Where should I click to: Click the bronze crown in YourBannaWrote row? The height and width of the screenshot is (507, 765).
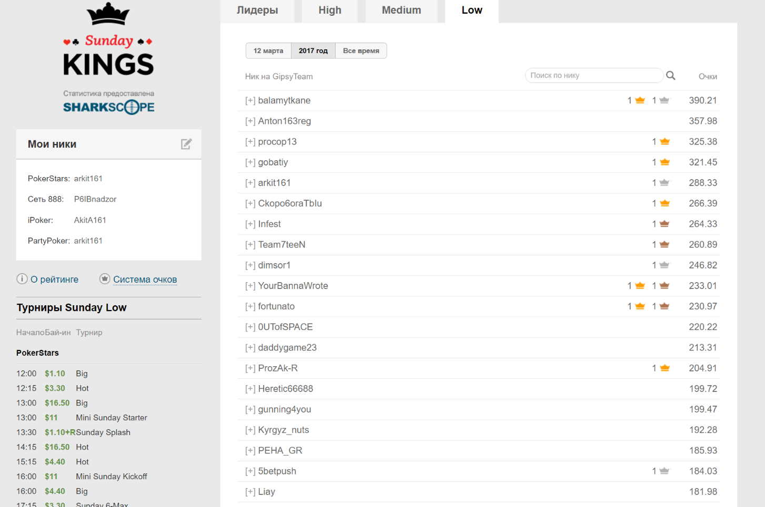click(665, 286)
